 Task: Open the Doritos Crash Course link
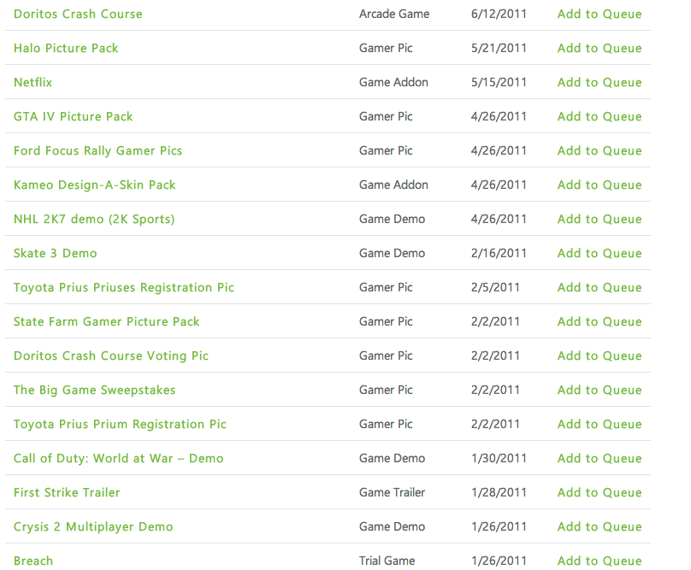point(78,14)
